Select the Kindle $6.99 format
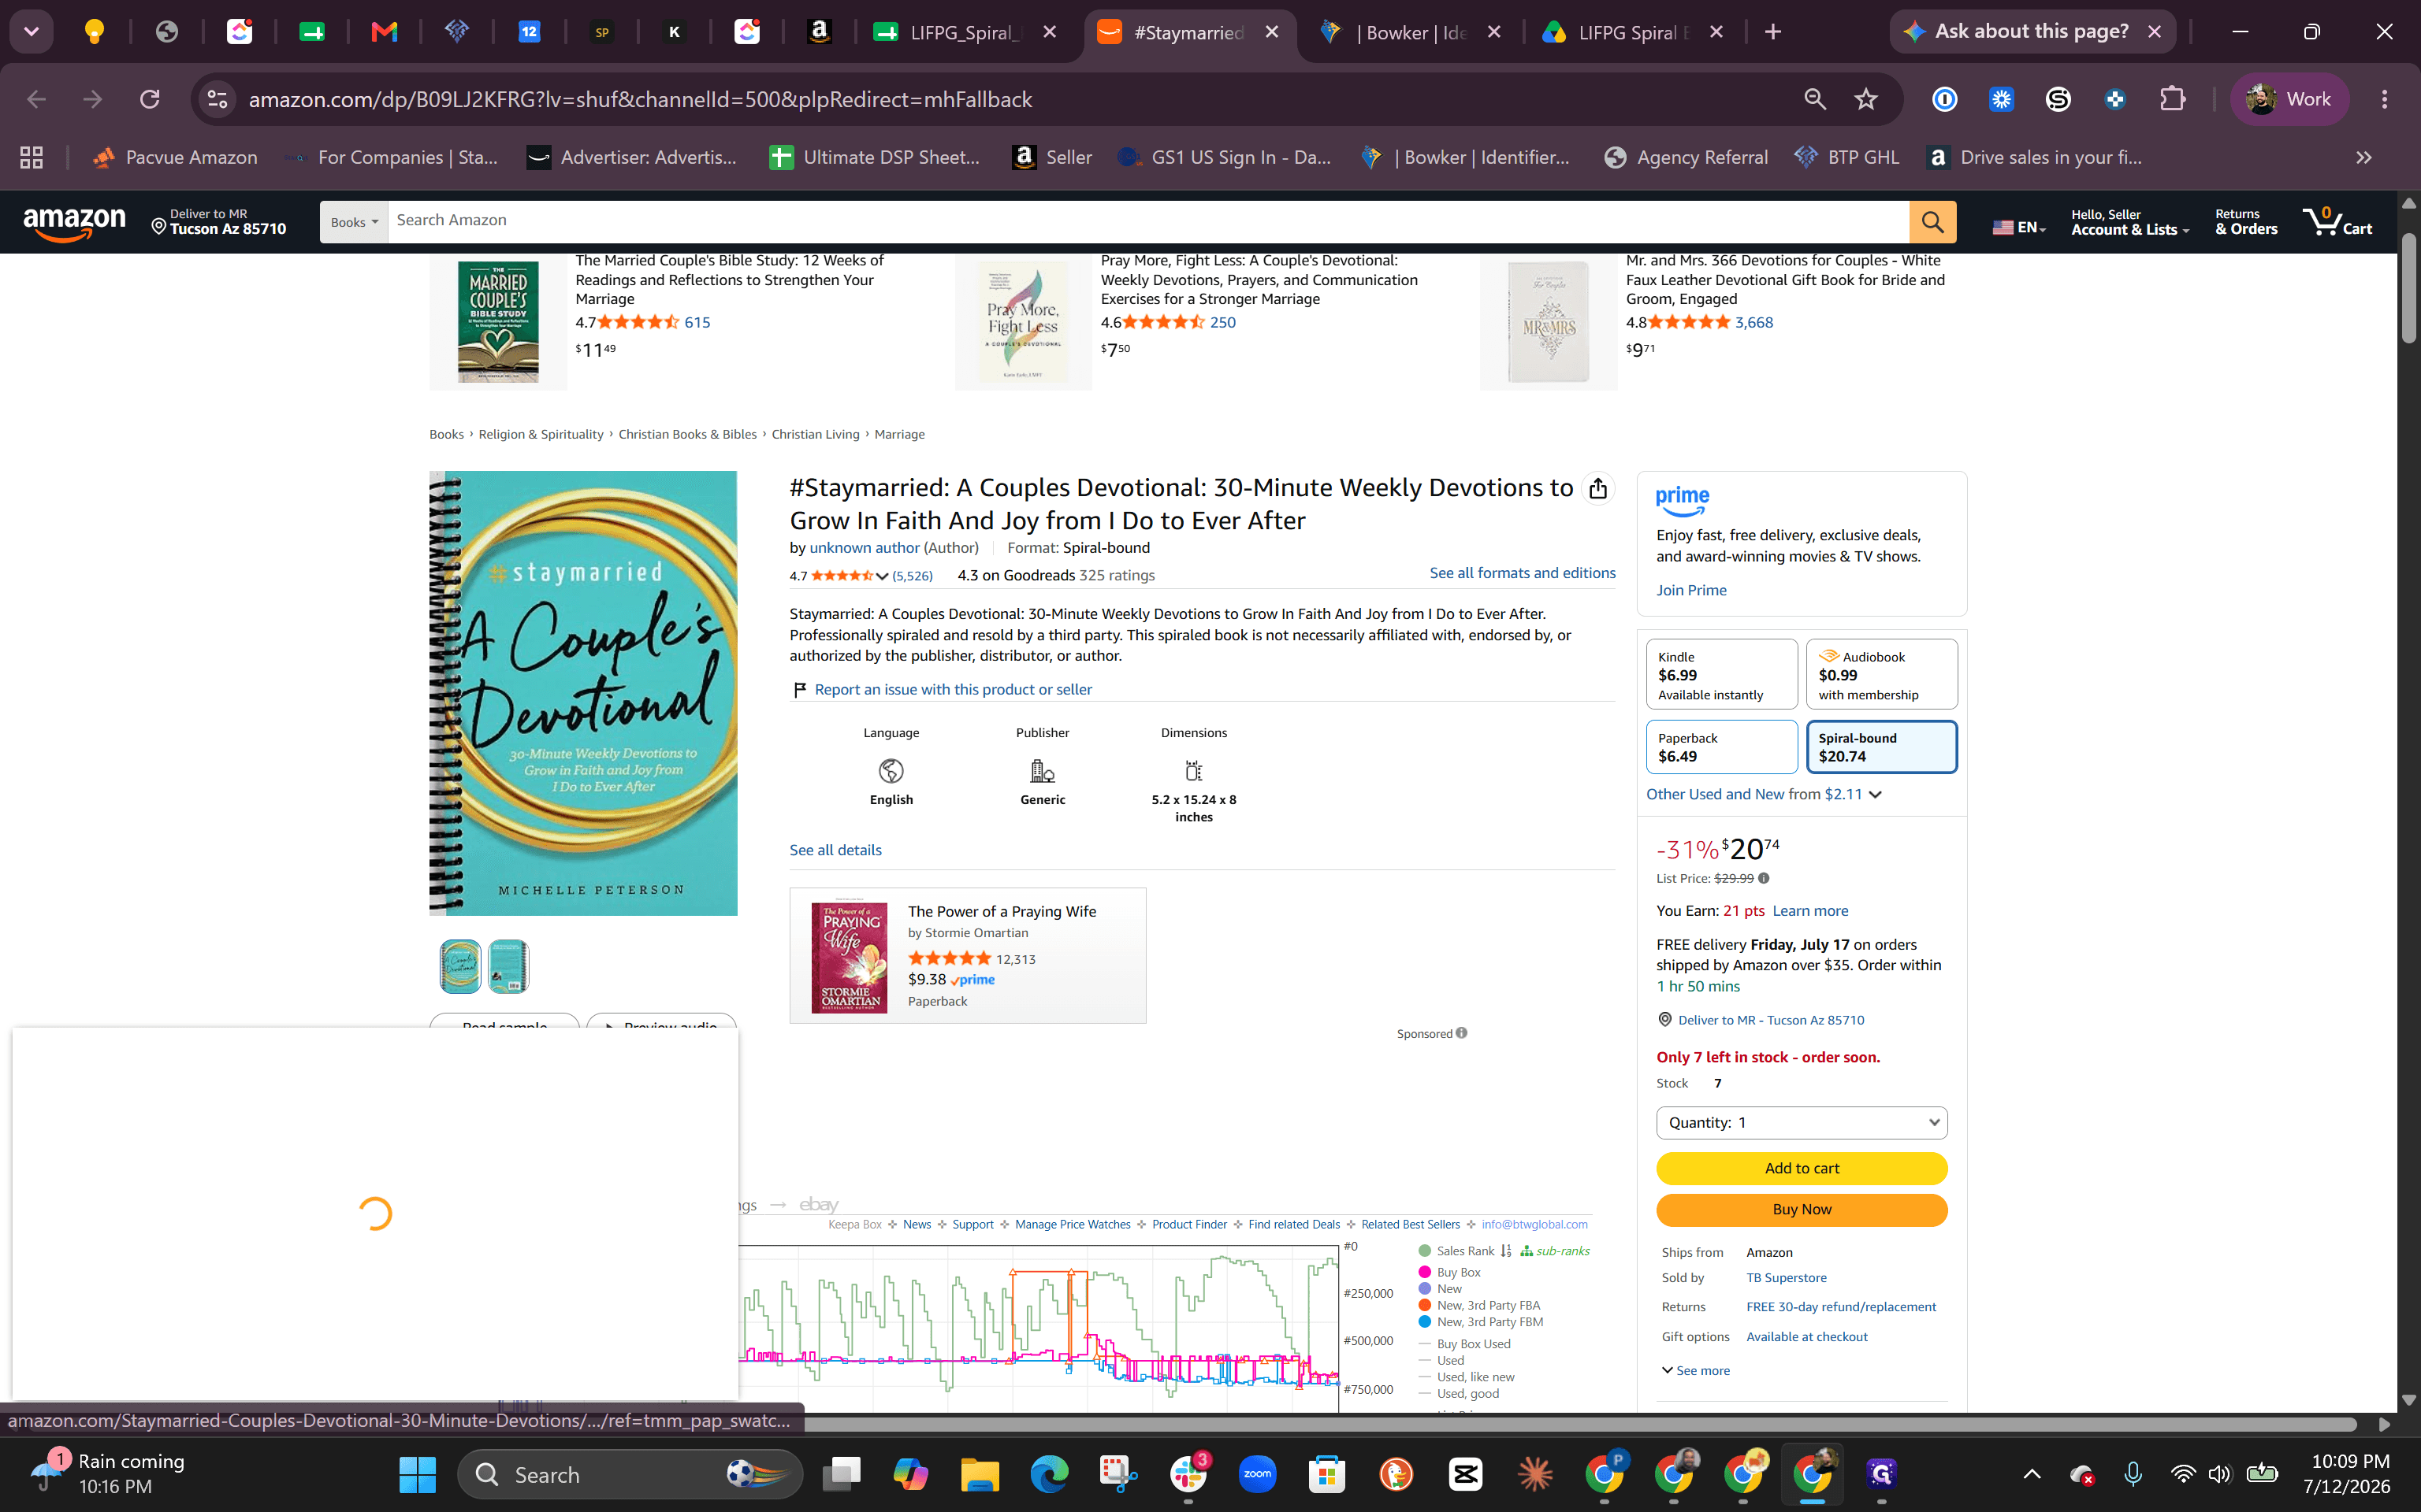 pos(1720,675)
